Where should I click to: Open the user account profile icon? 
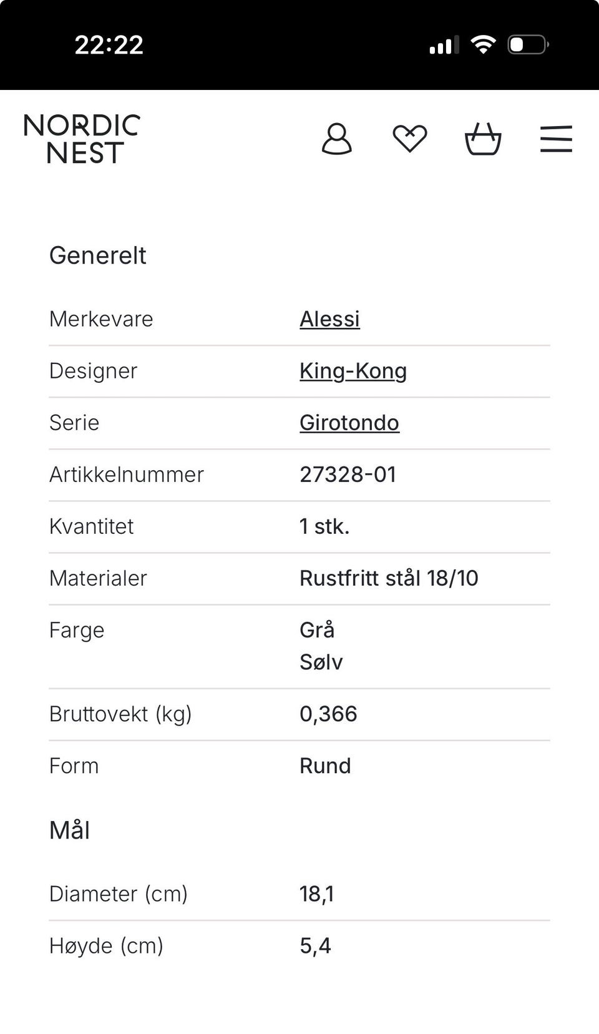(337, 139)
